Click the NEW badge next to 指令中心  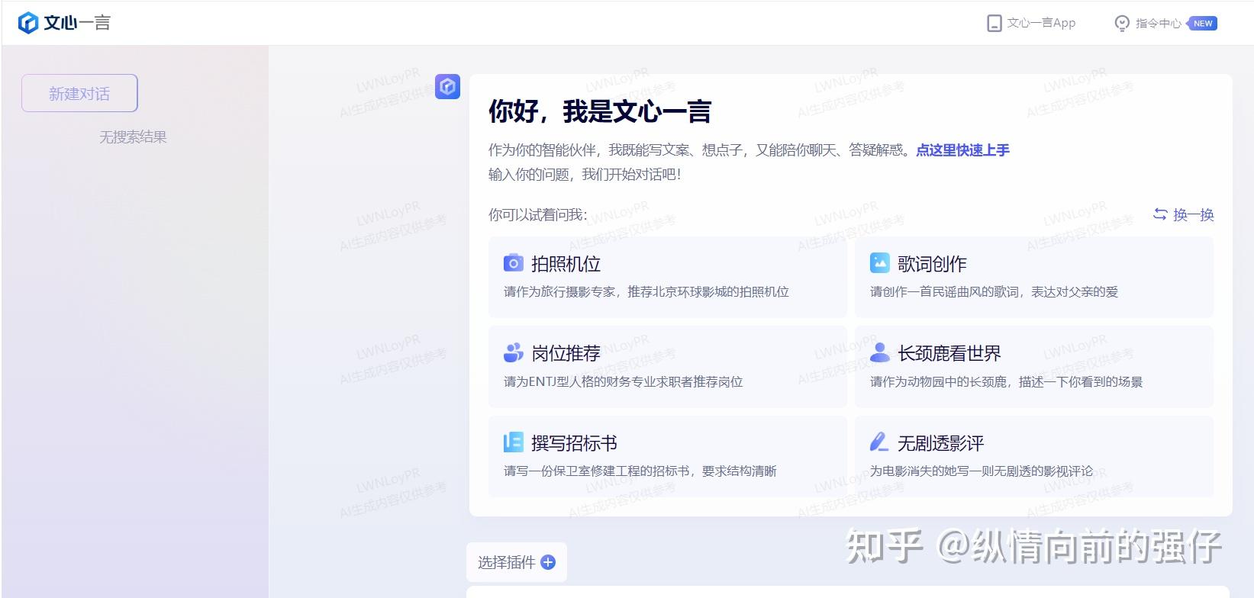[1203, 24]
